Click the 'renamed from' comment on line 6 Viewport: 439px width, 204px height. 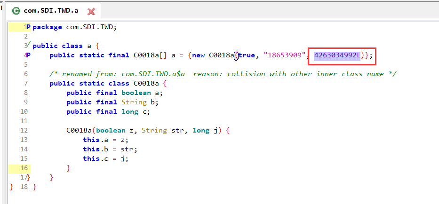(223, 74)
